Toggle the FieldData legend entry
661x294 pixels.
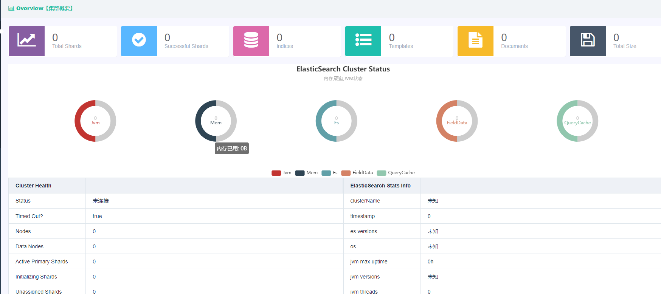pyautogui.click(x=357, y=173)
